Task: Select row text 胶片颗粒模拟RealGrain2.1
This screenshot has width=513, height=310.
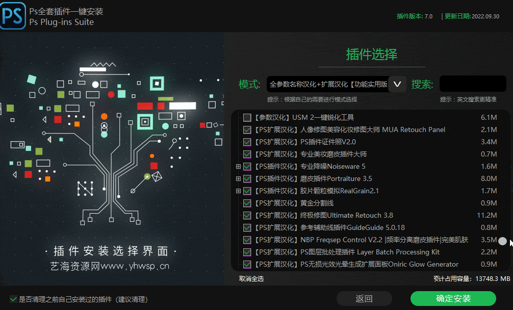Action: point(317,191)
